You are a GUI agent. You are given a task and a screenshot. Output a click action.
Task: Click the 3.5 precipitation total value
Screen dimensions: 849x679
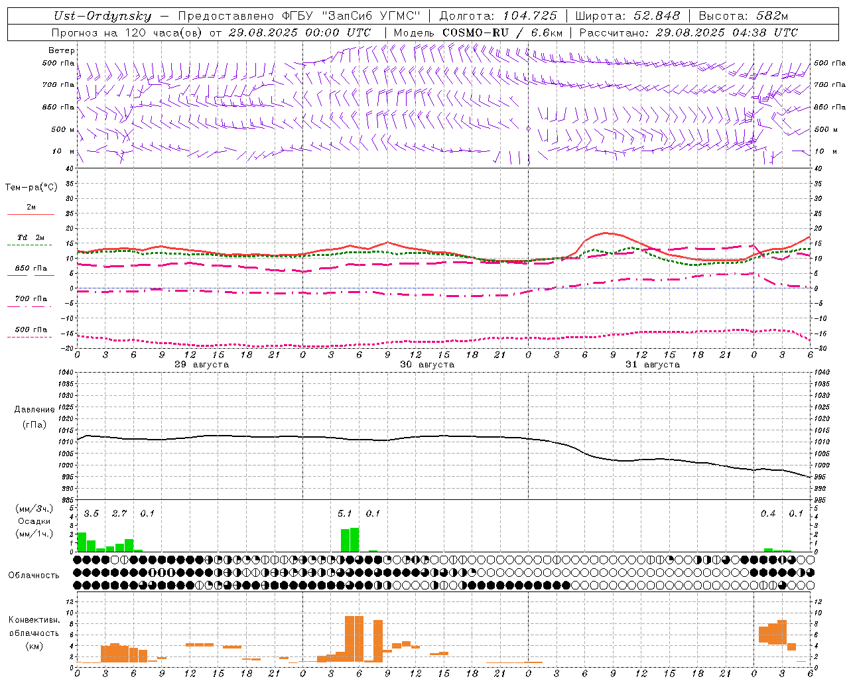click(x=92, y=514)
